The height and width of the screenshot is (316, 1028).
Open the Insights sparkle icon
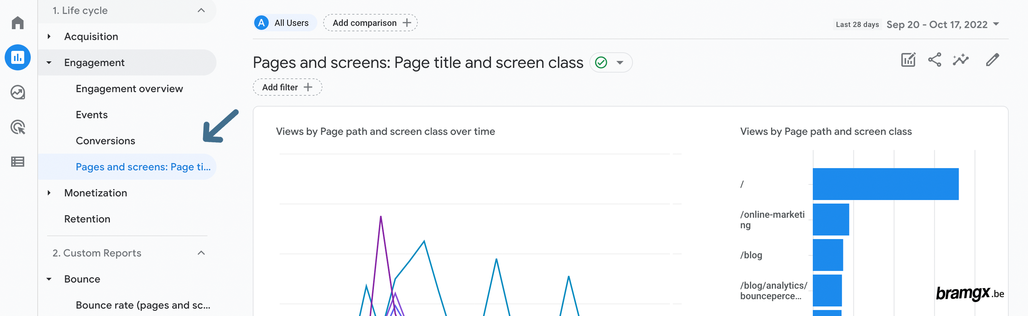(x=961, y=60)
